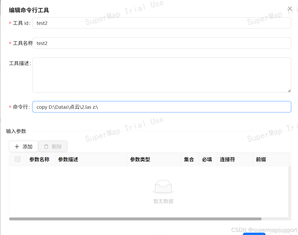Click the 参数类型 column header
298x235 pixels.
coord(140,159)
